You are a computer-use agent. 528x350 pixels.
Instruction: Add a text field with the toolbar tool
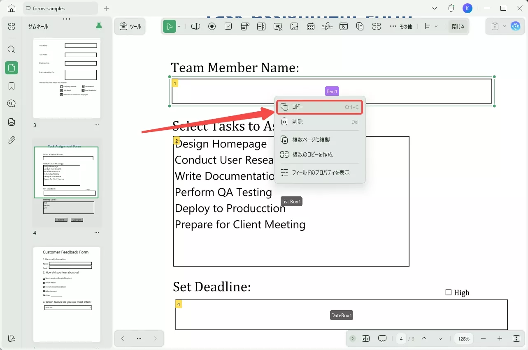pos(195,26)
